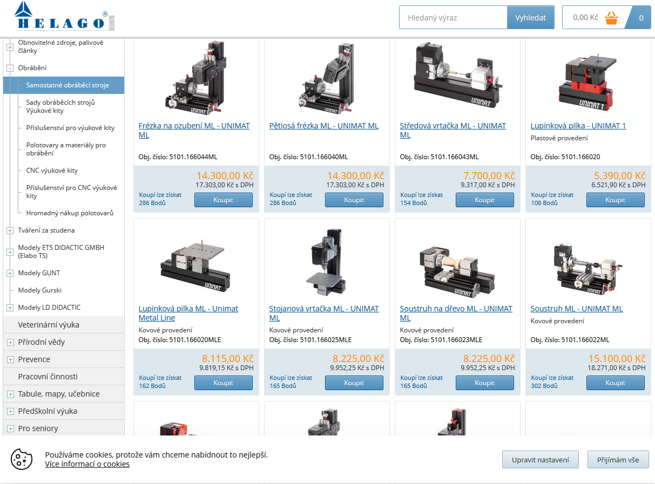The width and height of the screenshot is (655, 484).
Task: Buy the Pětiosá frézka ML
Action: pyautogui.click(x=354, y=200)
